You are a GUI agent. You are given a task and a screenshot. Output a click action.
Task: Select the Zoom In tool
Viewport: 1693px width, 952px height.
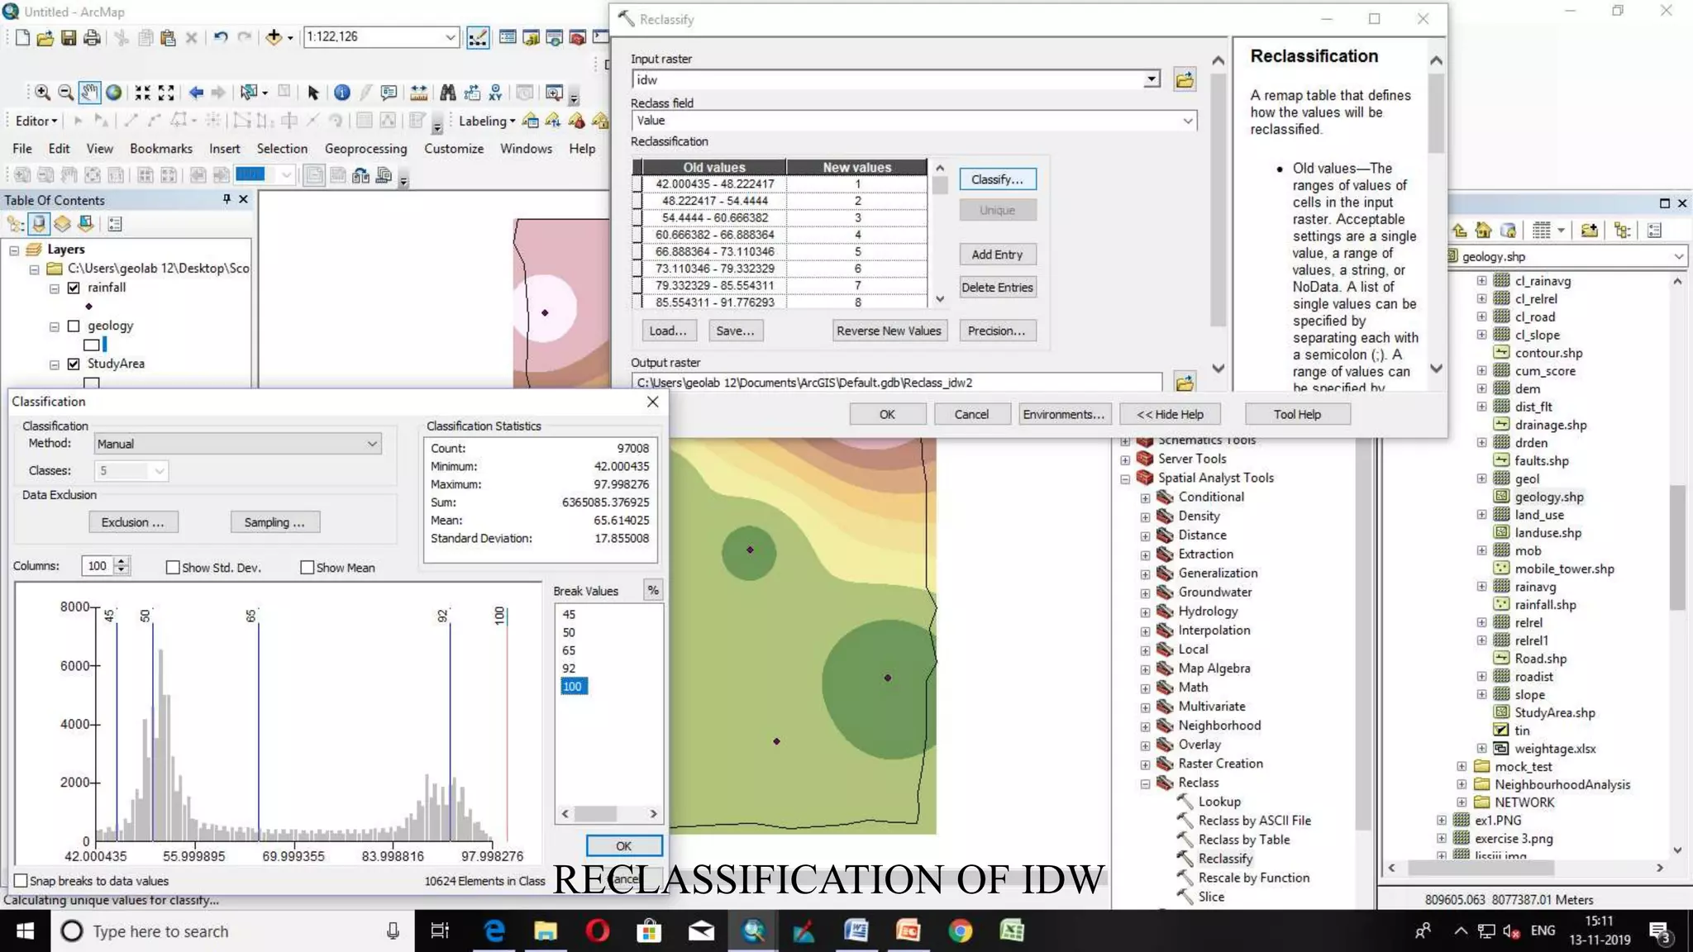[42, 93]
